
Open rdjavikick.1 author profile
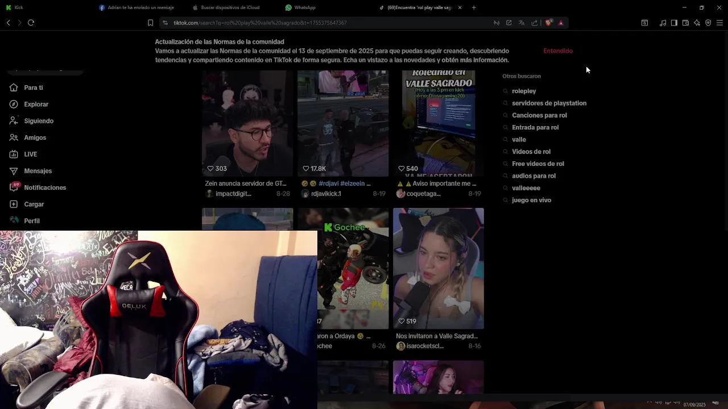pos(321,194)
